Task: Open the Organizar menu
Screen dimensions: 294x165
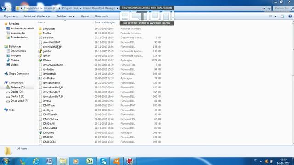Action: 11,16
